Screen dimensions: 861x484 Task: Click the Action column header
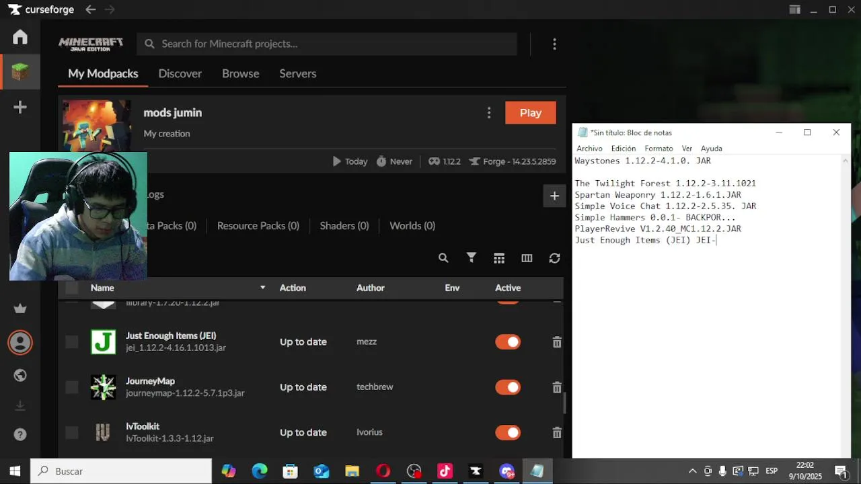pos(293,288)
